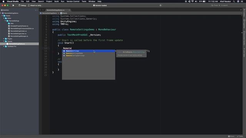Image resolution: width=246 pixels, height=138 pixels.
Task: Open the Tasks pad in status bar
Action: pyautogui.click(x=240, y=136)
